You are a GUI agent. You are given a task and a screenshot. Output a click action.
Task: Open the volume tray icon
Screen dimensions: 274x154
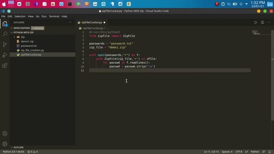[229, 4]
